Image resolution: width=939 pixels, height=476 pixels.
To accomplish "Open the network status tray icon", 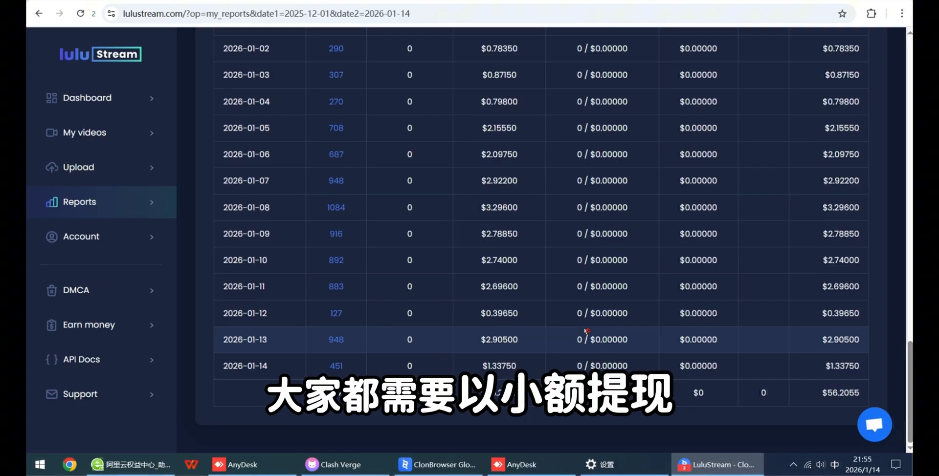I will coord(807,464).
